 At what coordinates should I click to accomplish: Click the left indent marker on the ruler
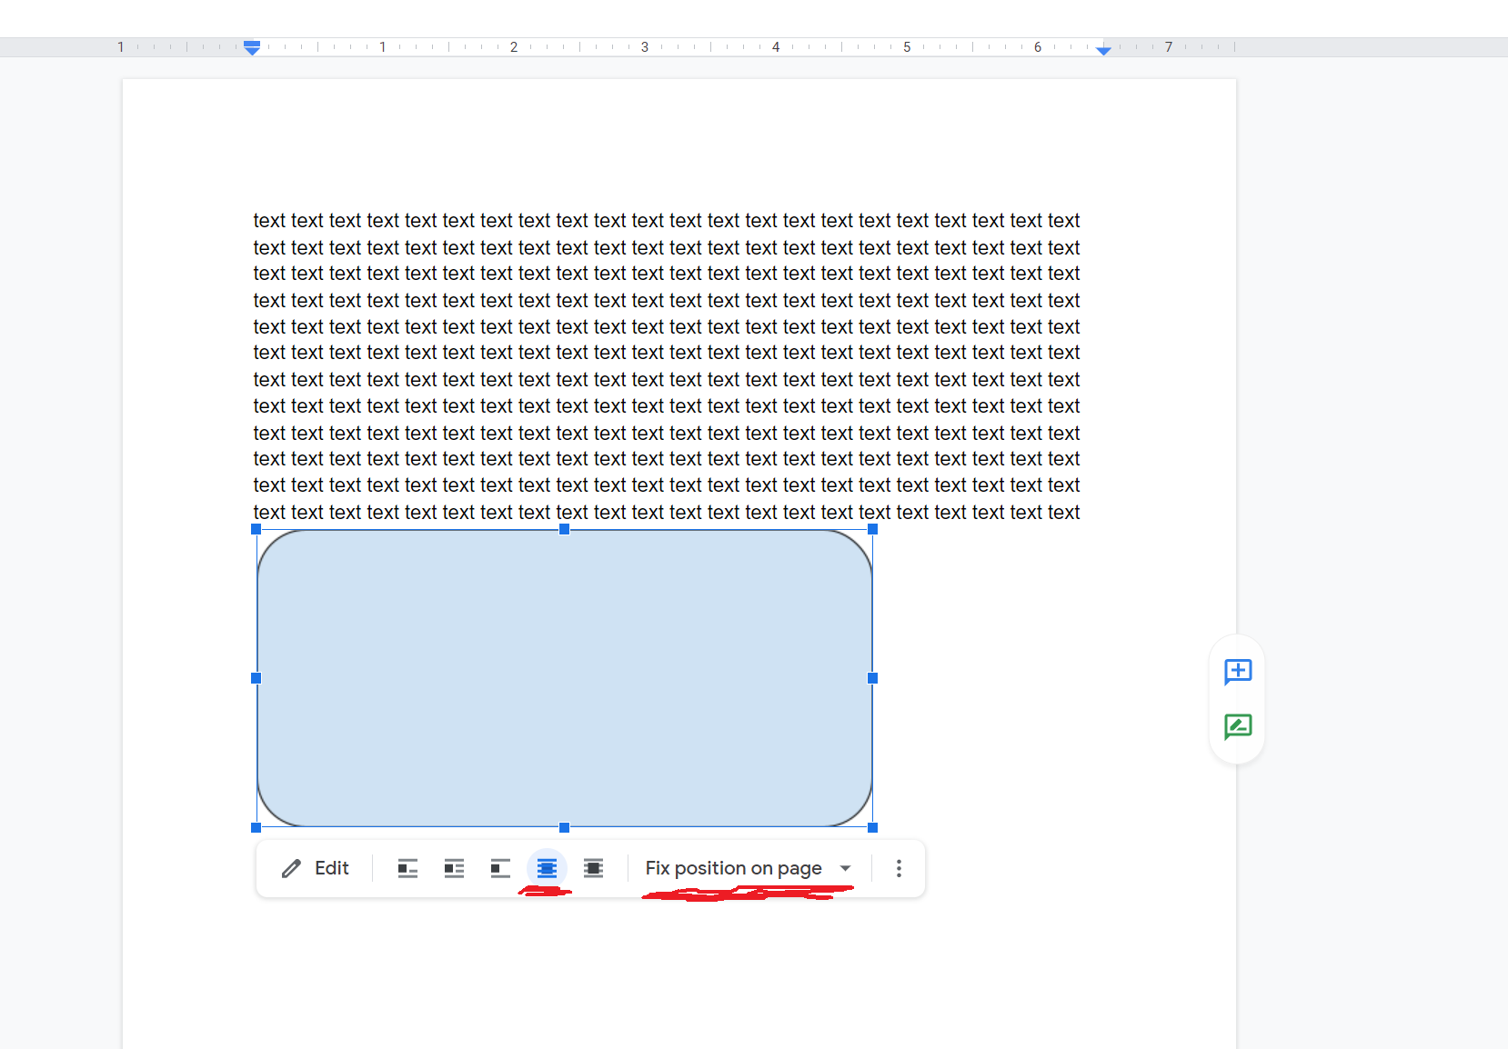click(x=252, y=48)
